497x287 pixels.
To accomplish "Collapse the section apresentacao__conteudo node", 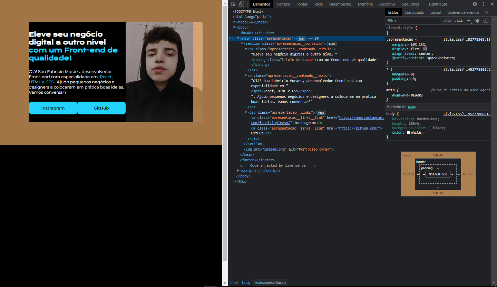I will pyautogui.click(x=242, y=44).
